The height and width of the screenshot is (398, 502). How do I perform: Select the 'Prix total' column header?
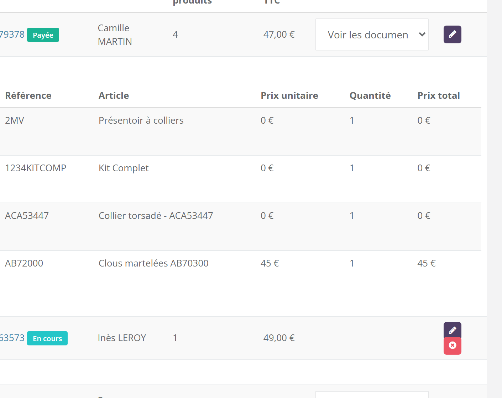(439, 96)
